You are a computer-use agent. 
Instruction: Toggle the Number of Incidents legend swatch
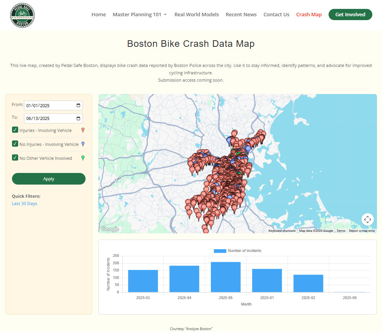[220, 251]
